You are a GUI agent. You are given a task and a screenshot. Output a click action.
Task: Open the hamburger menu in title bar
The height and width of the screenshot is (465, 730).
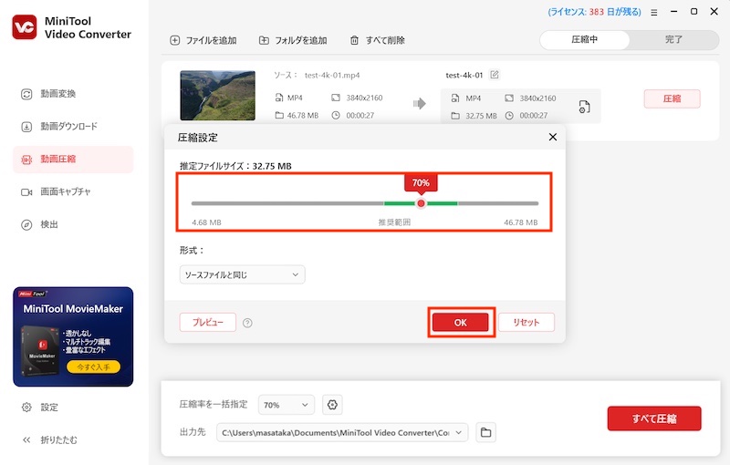click(653, 12)
